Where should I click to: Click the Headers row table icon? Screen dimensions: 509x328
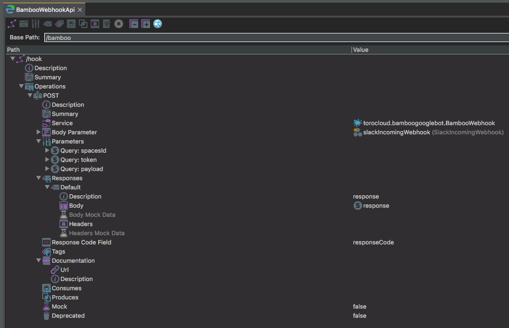point(64,224)
